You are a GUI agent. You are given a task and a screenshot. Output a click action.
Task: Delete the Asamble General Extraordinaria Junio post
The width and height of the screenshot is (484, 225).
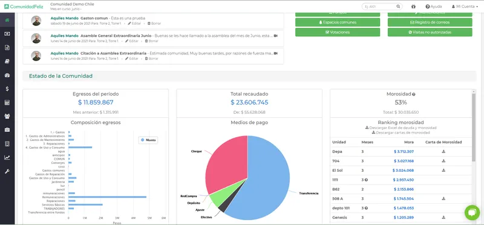tap(152, 41)
